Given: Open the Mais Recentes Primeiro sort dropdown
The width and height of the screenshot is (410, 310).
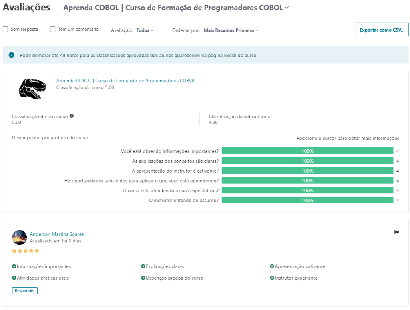Looking at the screenshot, I should (x=231, y=30).
